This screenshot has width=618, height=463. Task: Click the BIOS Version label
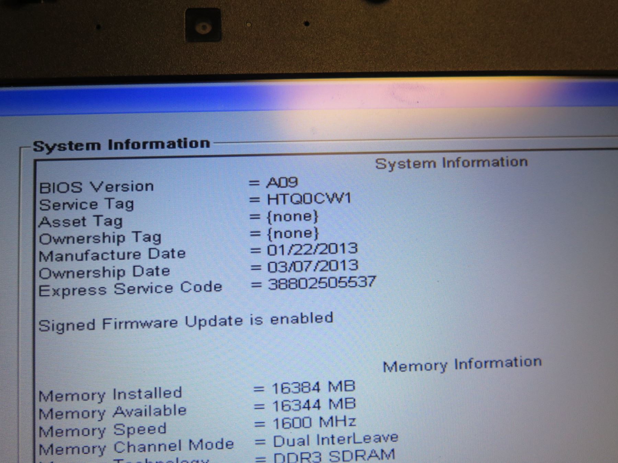point(96,187)
